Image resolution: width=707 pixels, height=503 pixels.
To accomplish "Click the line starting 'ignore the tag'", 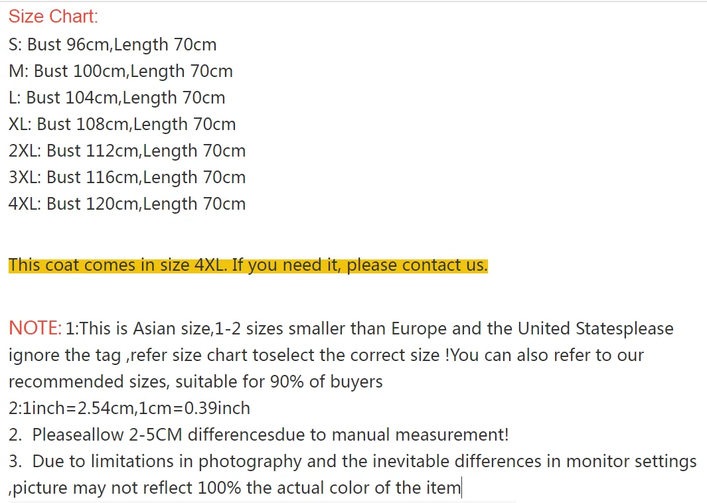I will click(326, 355).
